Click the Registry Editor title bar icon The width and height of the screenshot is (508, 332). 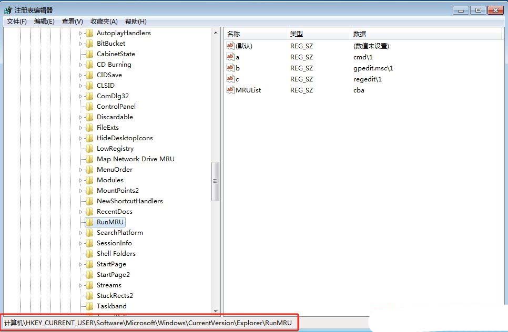coord(8,10)
